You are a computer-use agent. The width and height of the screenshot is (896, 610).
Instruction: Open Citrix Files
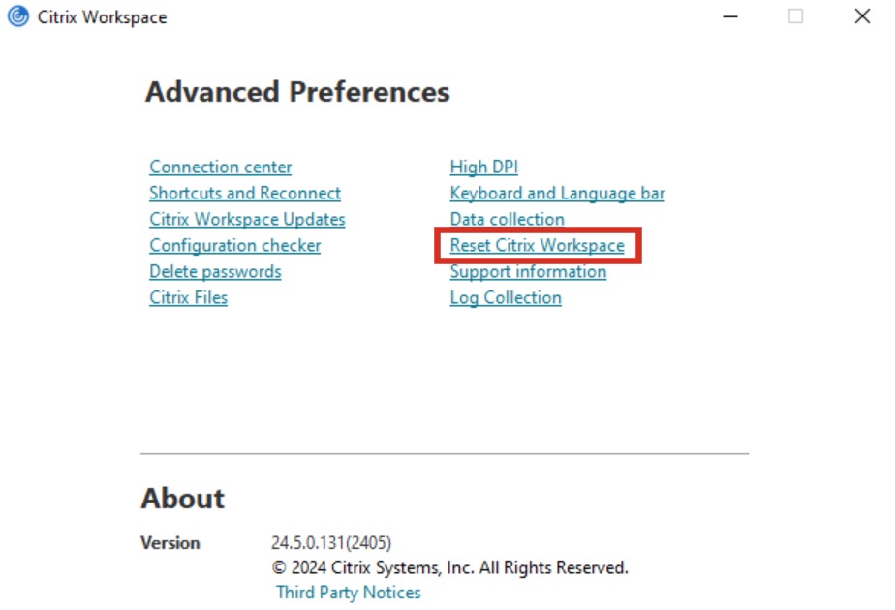click(x=188, y=297)
